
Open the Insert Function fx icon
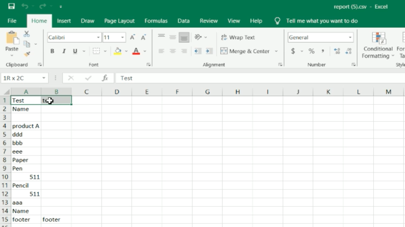105,78
